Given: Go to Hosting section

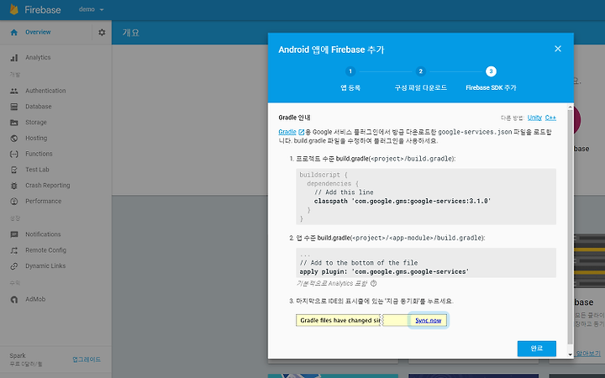Looking at the screenshot, I should click(x=36, y=138).
